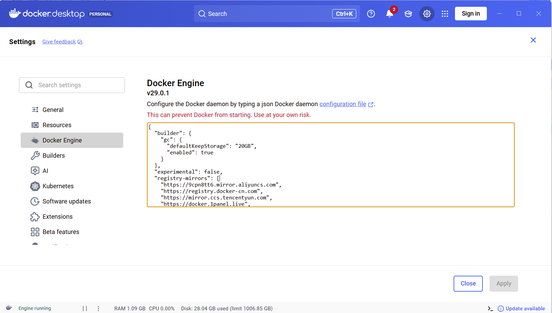
Task: Minimize the Docker Desktop window
Action: (499, 14)
